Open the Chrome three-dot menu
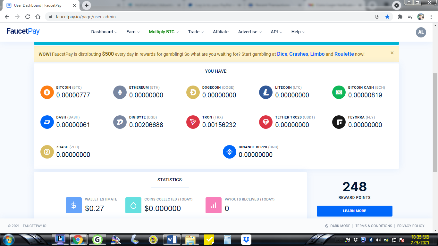The height and width of the screenshot is (246, 438). [x=431, y=17]
